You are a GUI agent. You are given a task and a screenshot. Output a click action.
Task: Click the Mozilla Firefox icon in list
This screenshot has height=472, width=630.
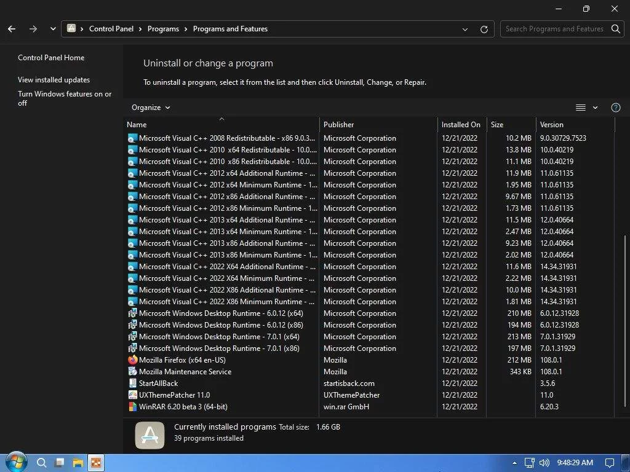tap(133, 360)
